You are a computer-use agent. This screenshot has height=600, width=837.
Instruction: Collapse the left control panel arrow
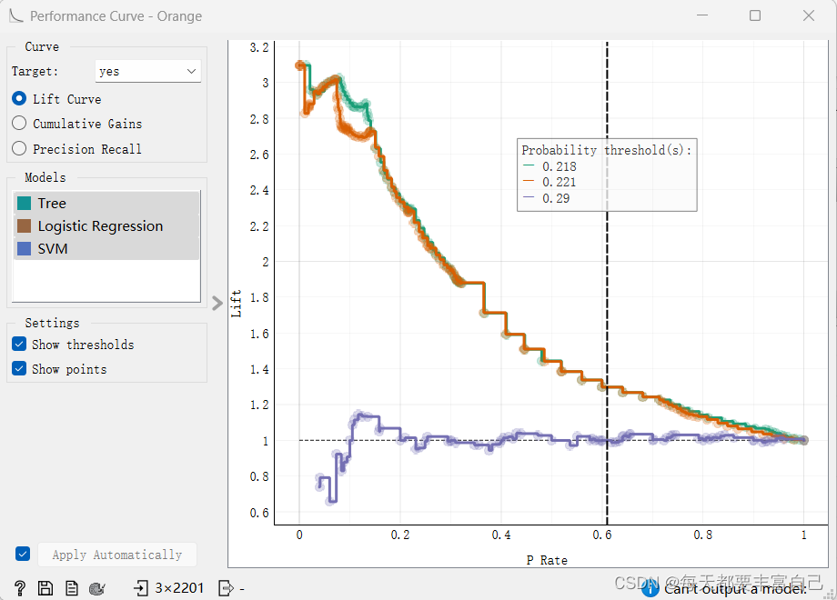point(217,303)
